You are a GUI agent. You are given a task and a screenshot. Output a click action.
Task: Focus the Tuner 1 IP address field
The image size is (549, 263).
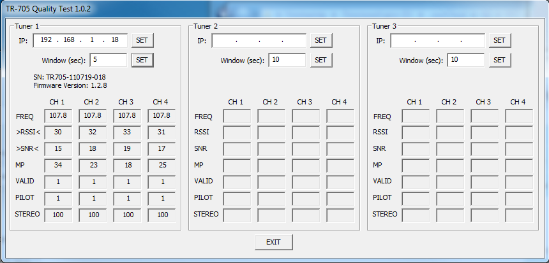point(80,40)
